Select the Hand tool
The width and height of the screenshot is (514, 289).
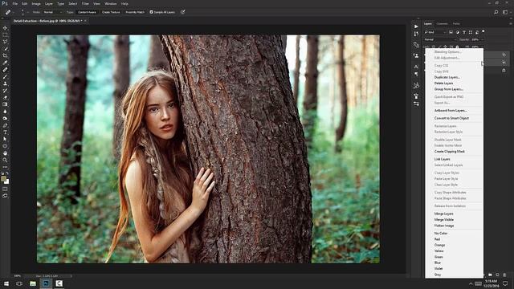[x=5, y=153]
